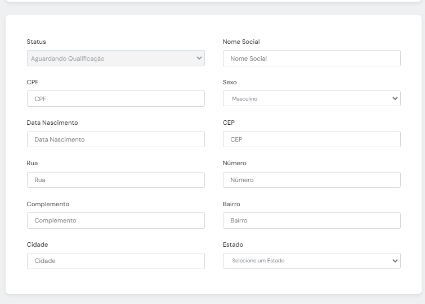Click the 'Cidade' label above field
The height and width of the screenshot is (304, 425).
click(x=37, y=244)
